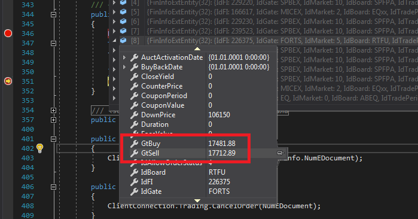Click the wrench icon beside DownPrice
The height and width of the screenshot is (219, 418).
pos(135,115)
